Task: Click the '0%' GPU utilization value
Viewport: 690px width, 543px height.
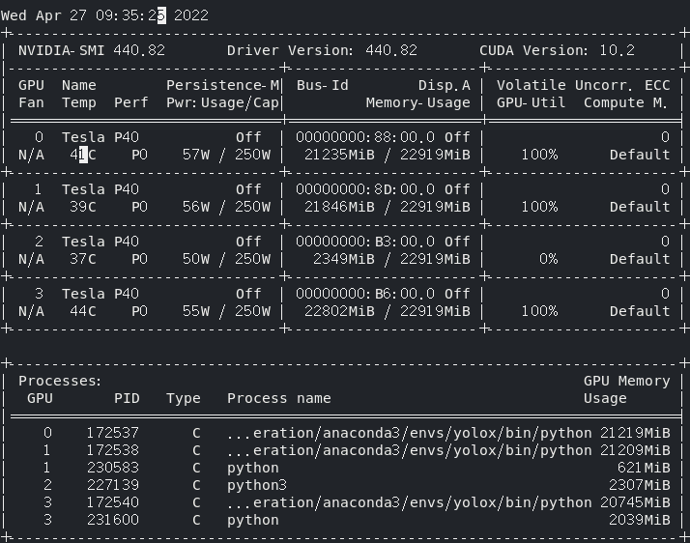Action: tap(548, 259)
